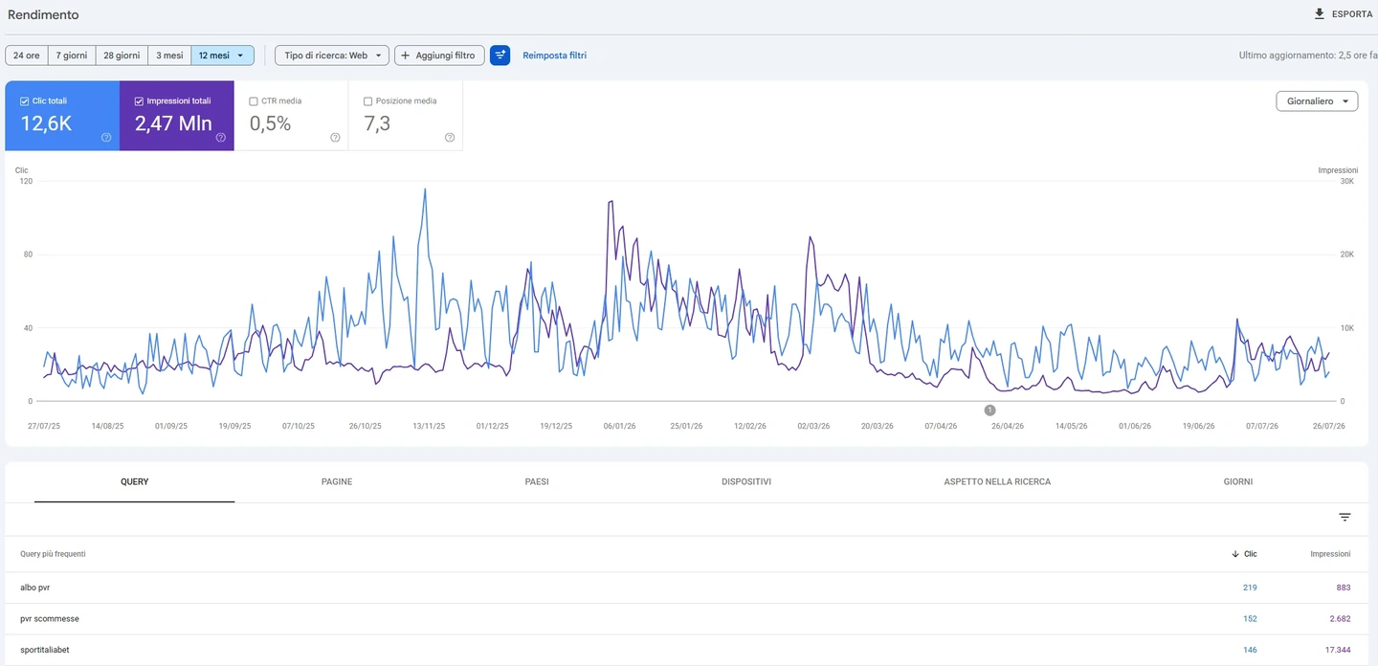Click the Aggiungi filtro button

pyautogui.click(x=439, y=55)
